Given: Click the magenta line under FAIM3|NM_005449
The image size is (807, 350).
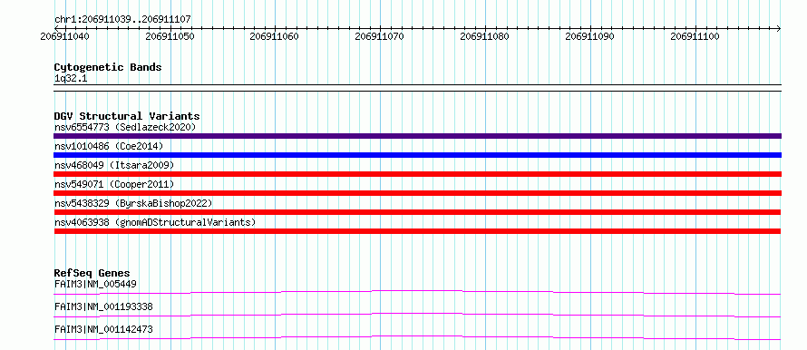Looking at the screenshot, I should [x=417, y=292].
